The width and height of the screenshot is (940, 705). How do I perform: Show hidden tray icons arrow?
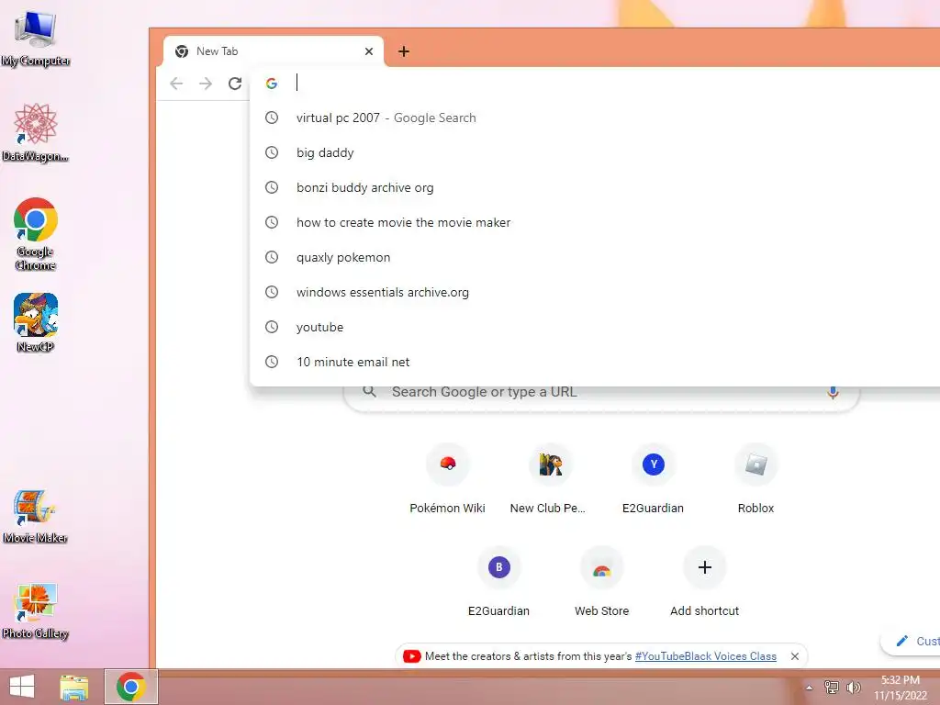[809, 688]
